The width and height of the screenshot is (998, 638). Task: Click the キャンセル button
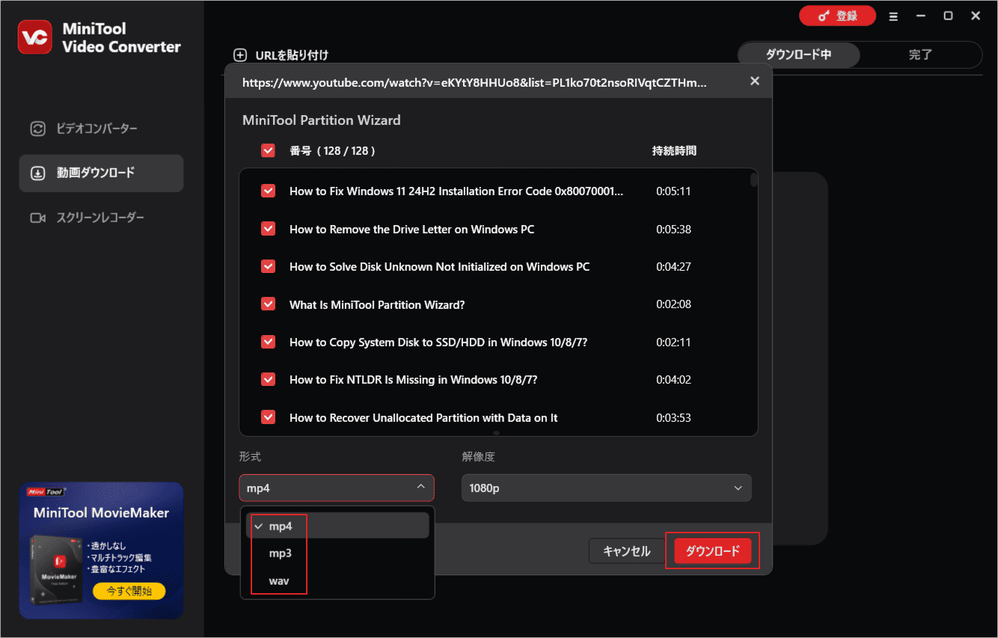coord(627,551)
